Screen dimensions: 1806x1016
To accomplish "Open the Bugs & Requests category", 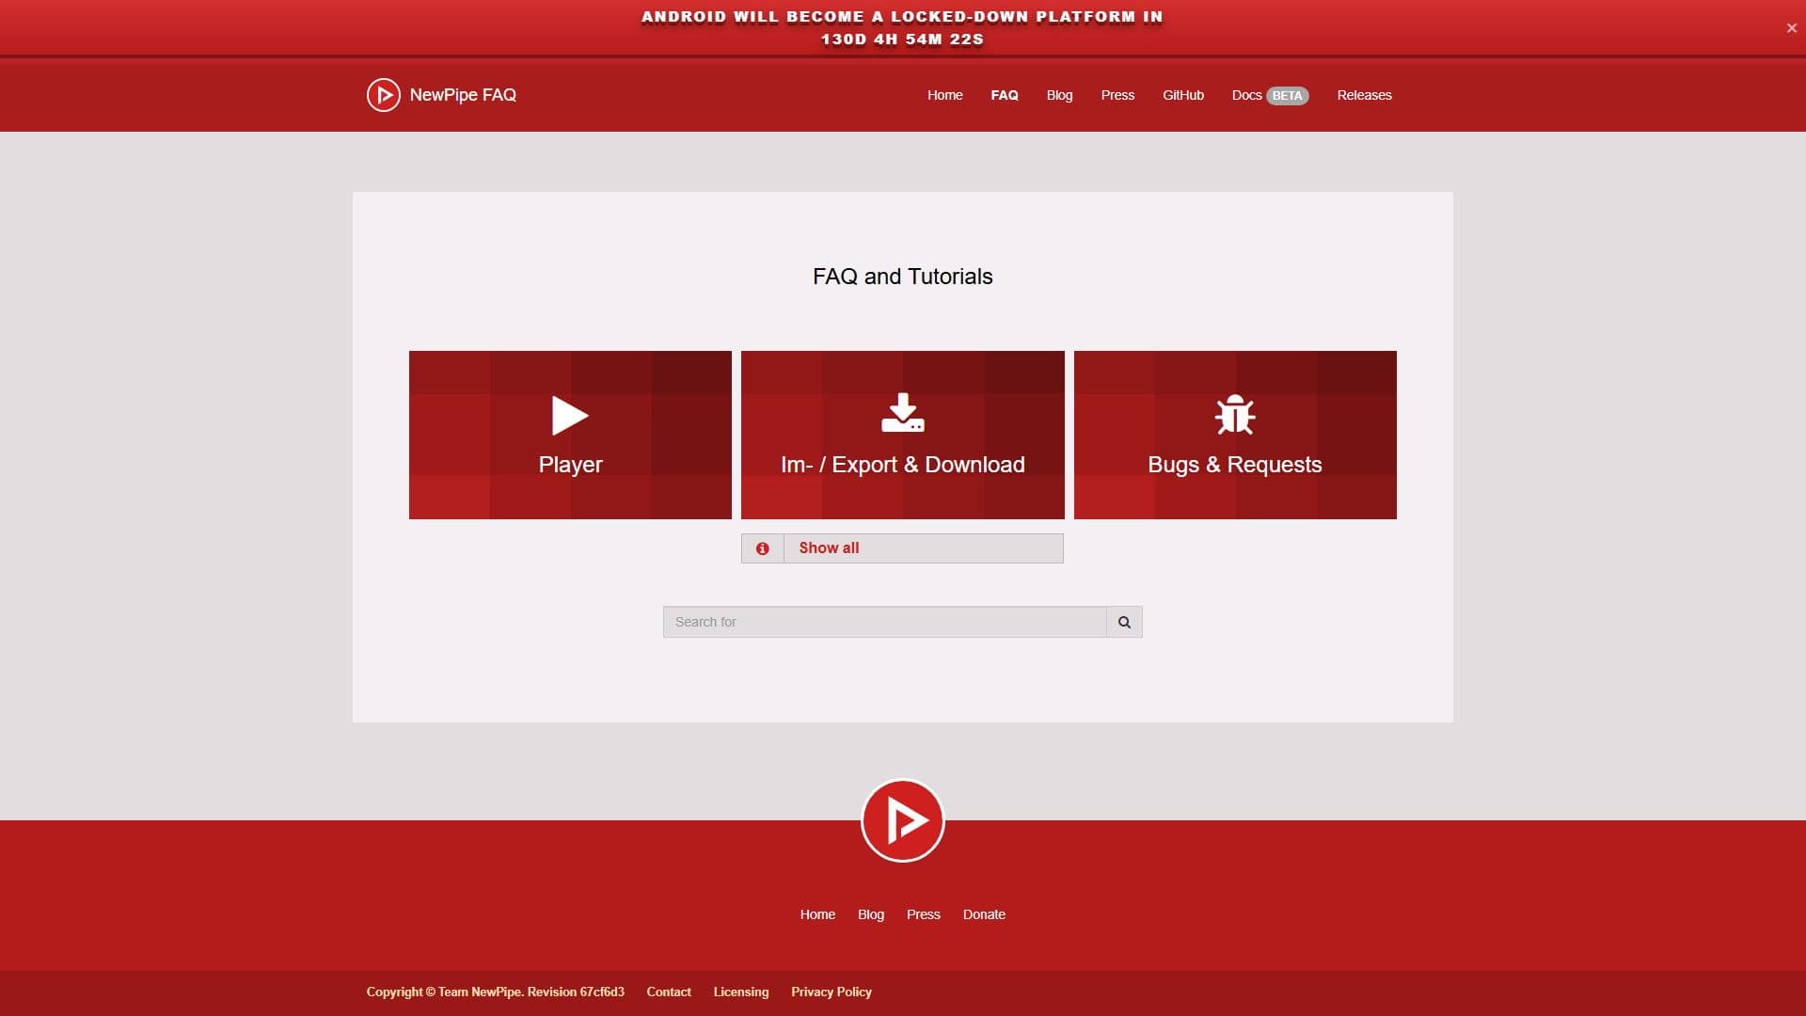I will (x=1235, y=435).
